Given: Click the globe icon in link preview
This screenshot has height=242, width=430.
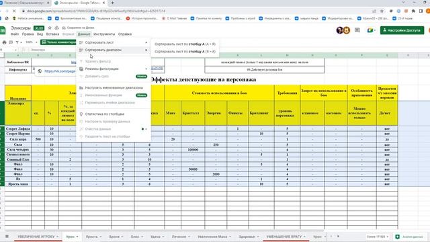Looking at the screenshot, I should 40,71.
